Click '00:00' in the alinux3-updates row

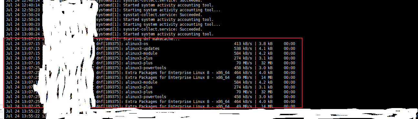[289, 49]
